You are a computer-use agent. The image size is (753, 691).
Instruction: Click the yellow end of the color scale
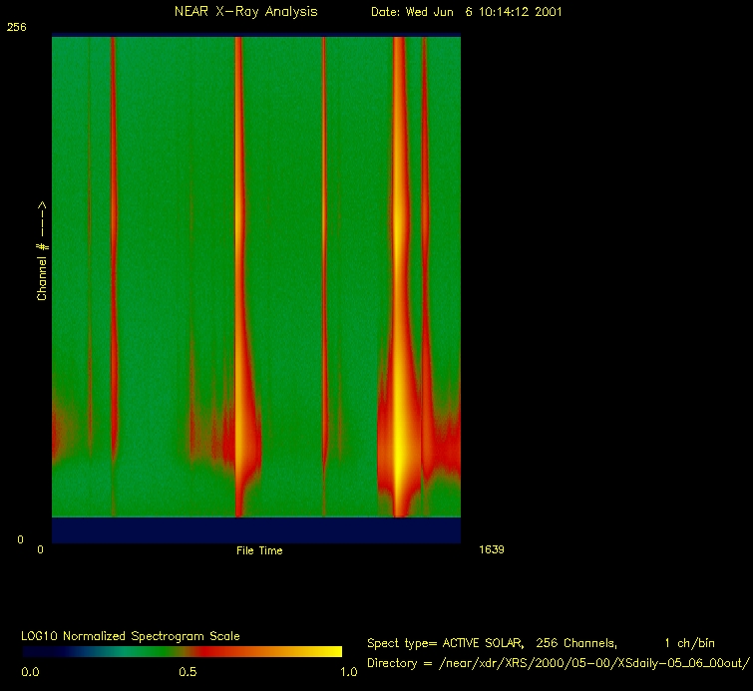pyautogui.click(x=329, y=651)
